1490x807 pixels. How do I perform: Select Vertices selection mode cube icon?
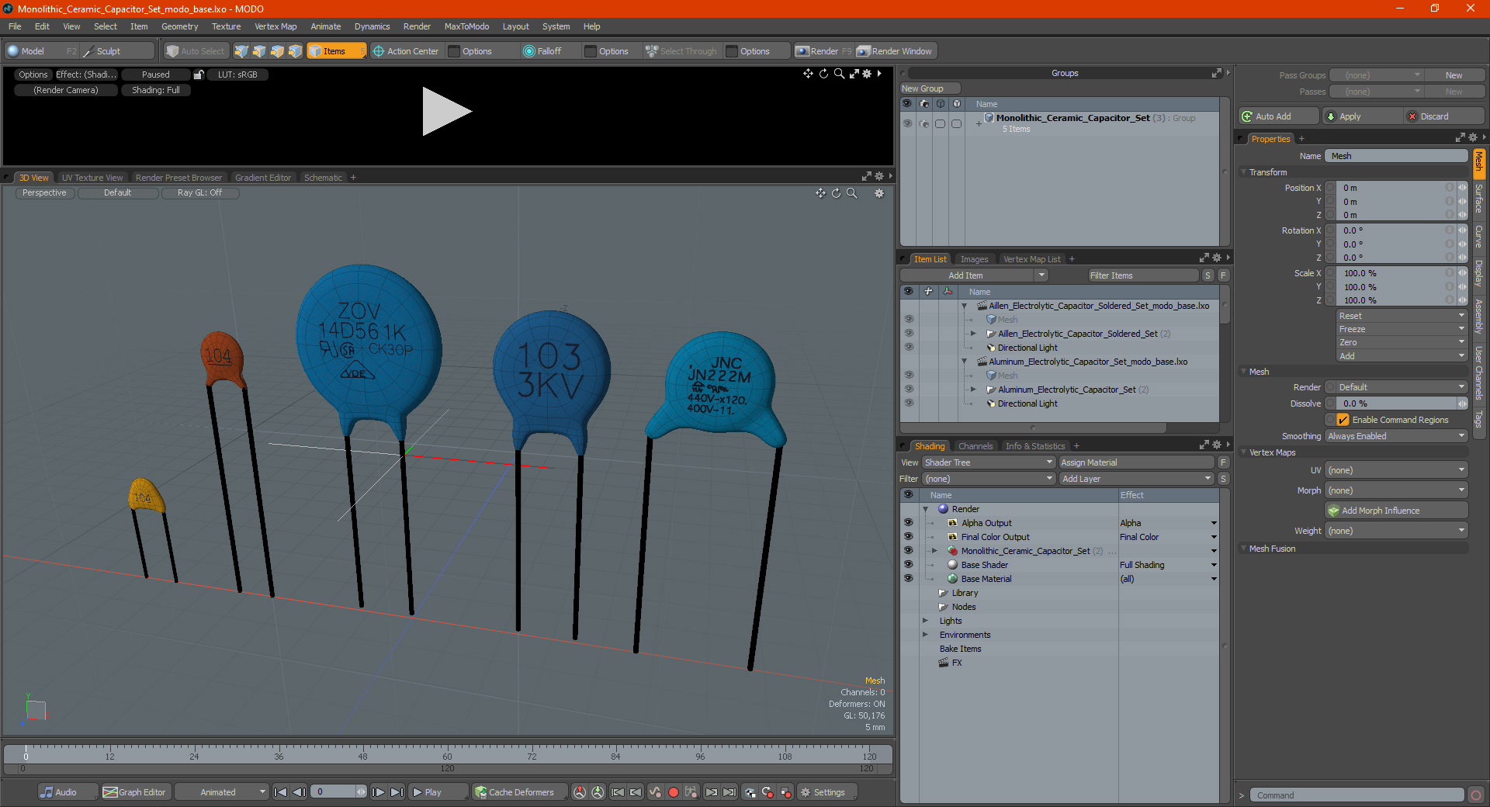(241, 51)
